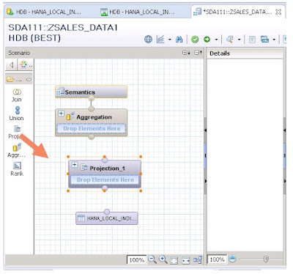Click the green arrow activate icon

207,39
